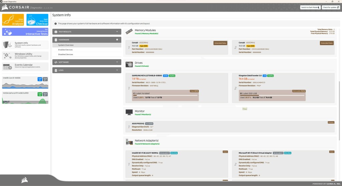Click the vertical scrollbar of System Info
Screen dimensions: 342x186
pyautogui.click(x=339, y=111)
